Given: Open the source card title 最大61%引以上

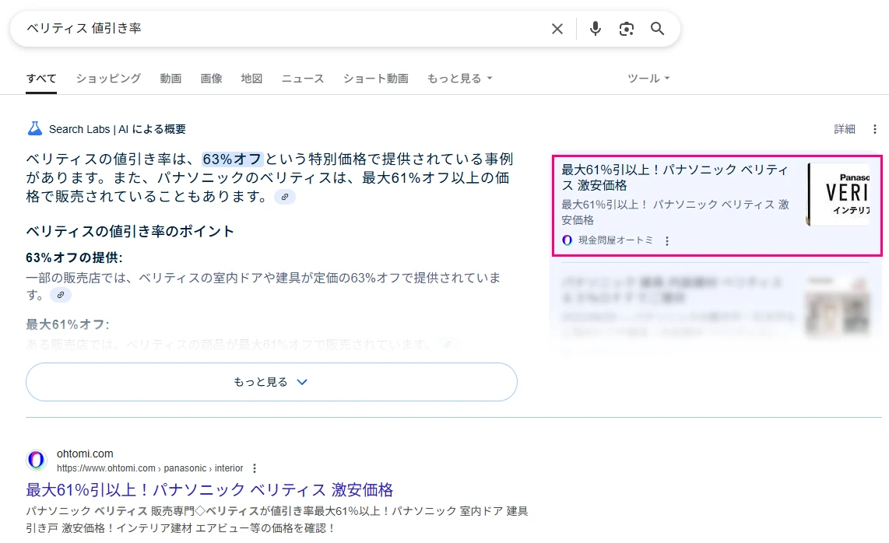Looking at the screenshot, I should point(675,177).
